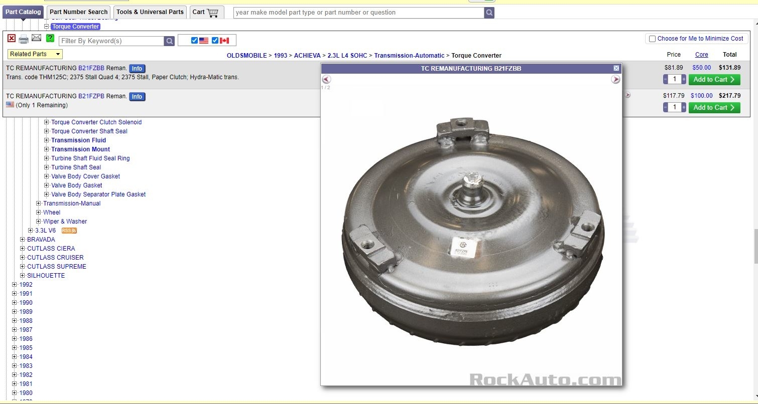758x404 pixels.
Task: Select Wiper & Washer category
Action: click(x=65, y=222)
